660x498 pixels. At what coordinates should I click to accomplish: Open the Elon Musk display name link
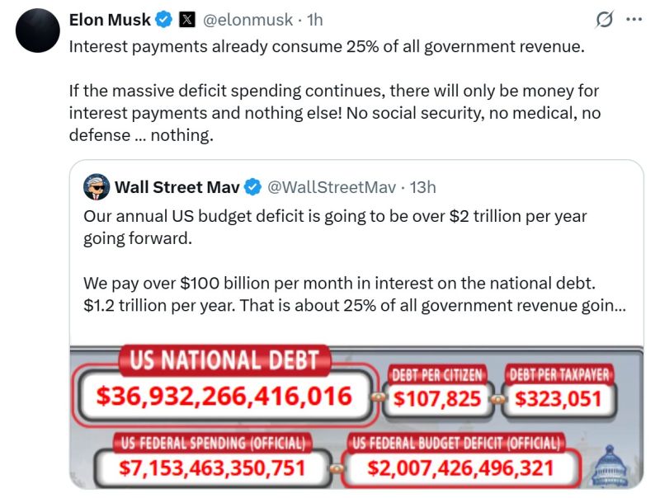(111, 20)
